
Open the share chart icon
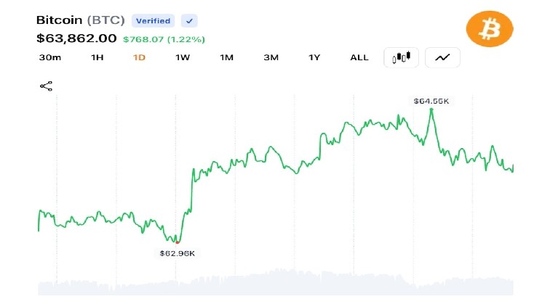pyautogui.click(x=46, y=86)
